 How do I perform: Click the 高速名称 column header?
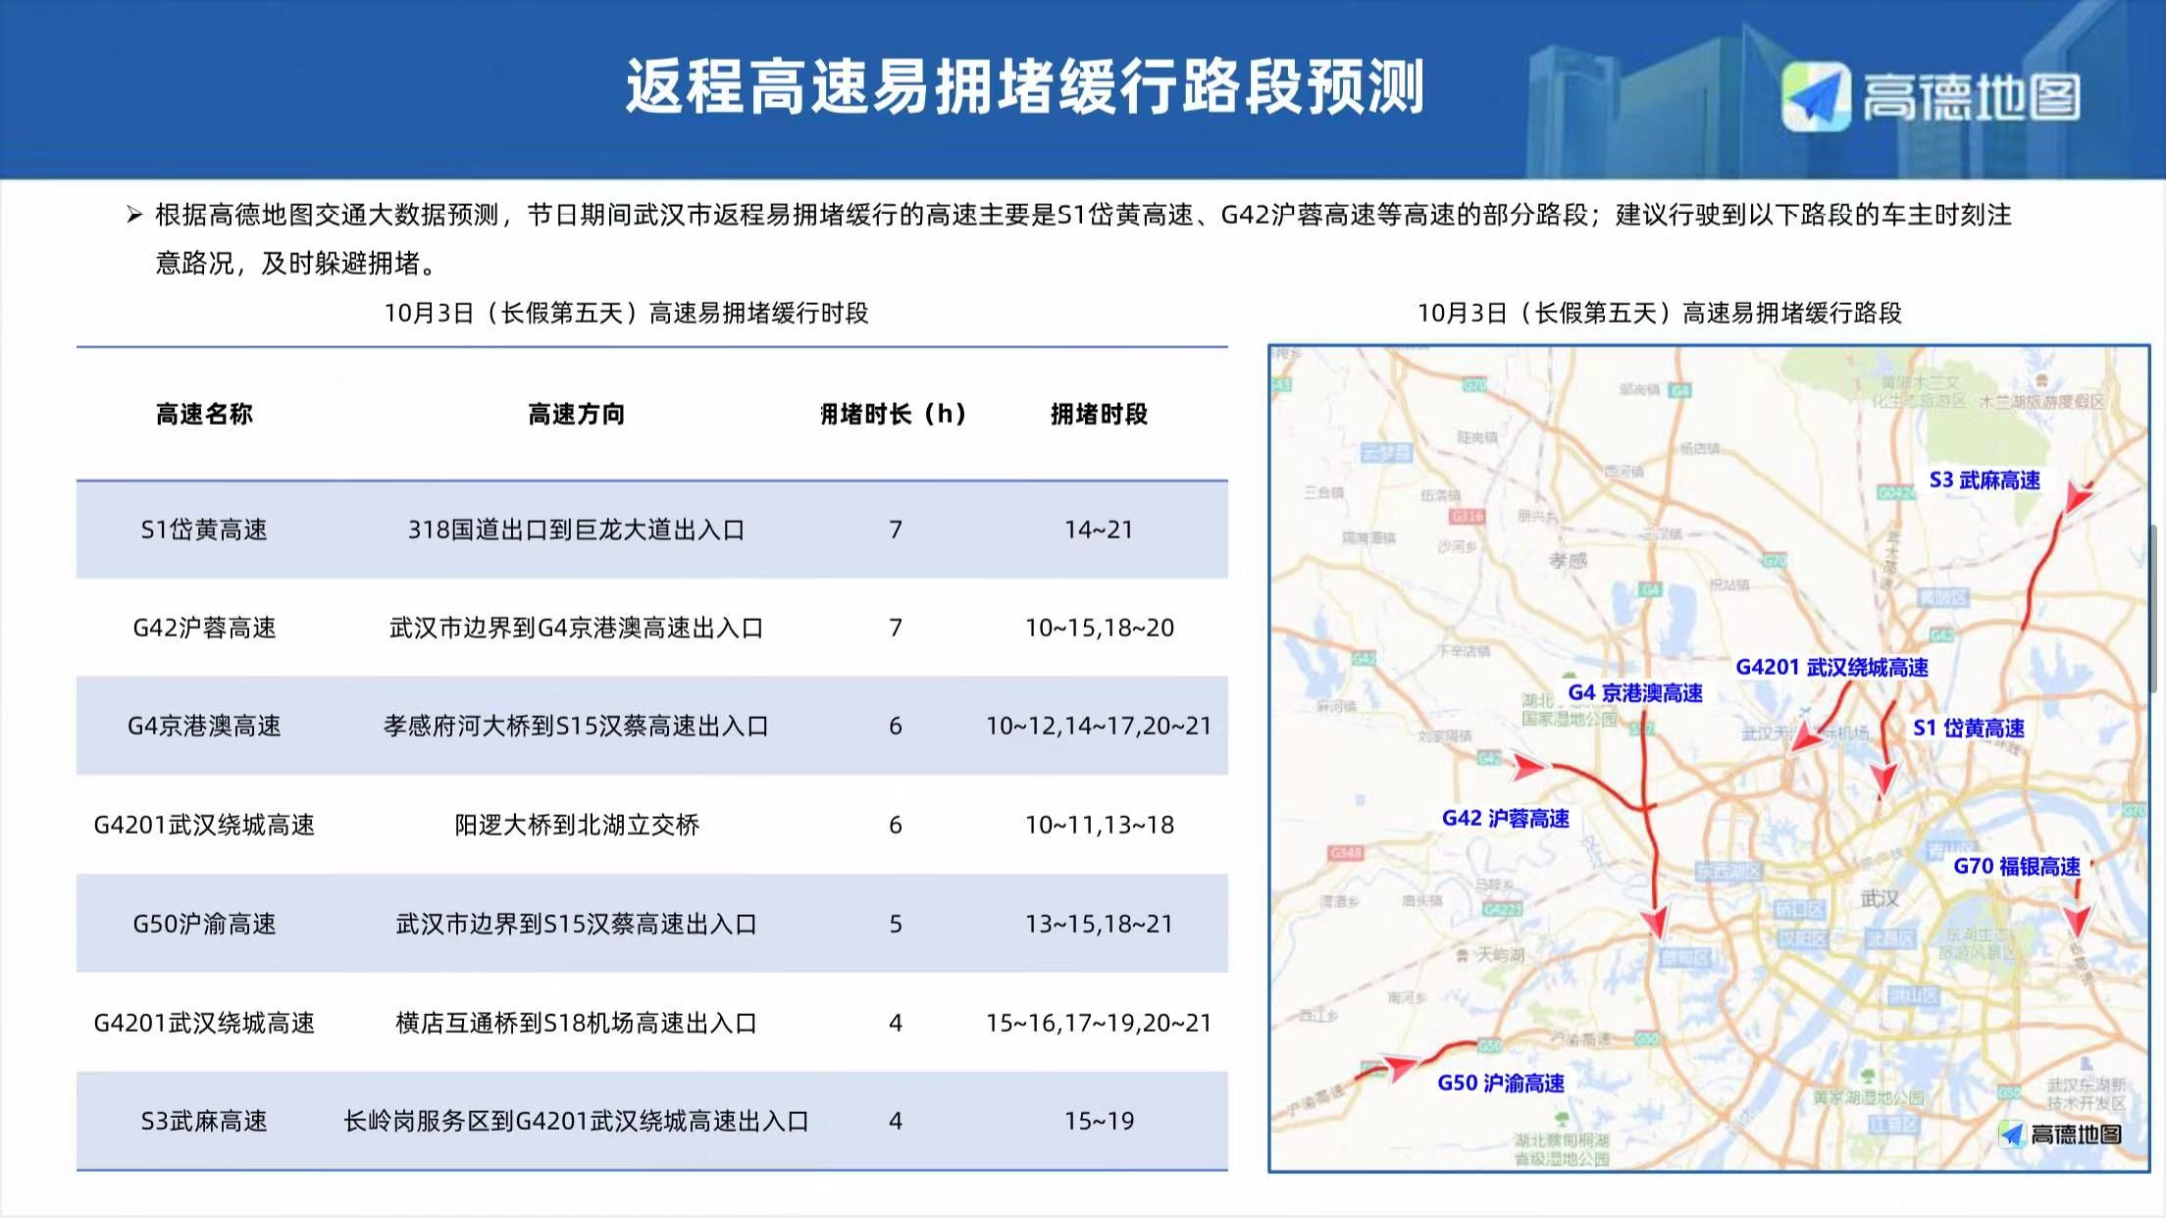[204, 414]
